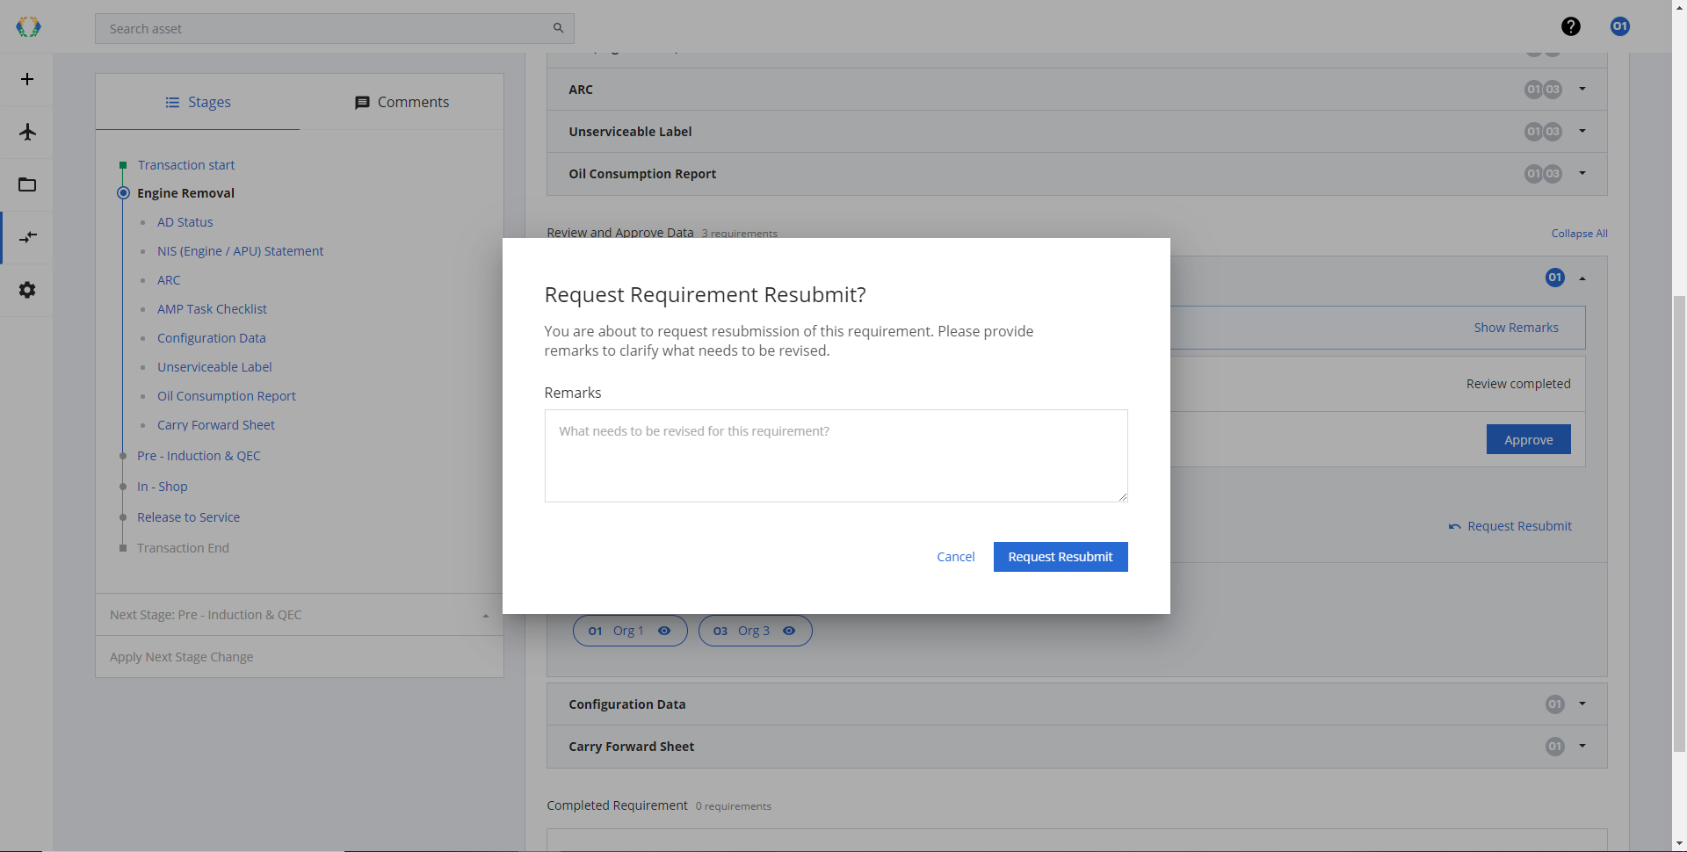This screenshot has width=1687, height=852.
Task: Expand the Configuration Data row arrow
Action: (1582, 704)
